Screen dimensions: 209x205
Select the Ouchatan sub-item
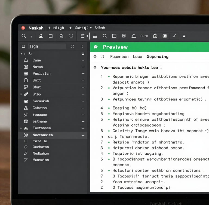41,147
